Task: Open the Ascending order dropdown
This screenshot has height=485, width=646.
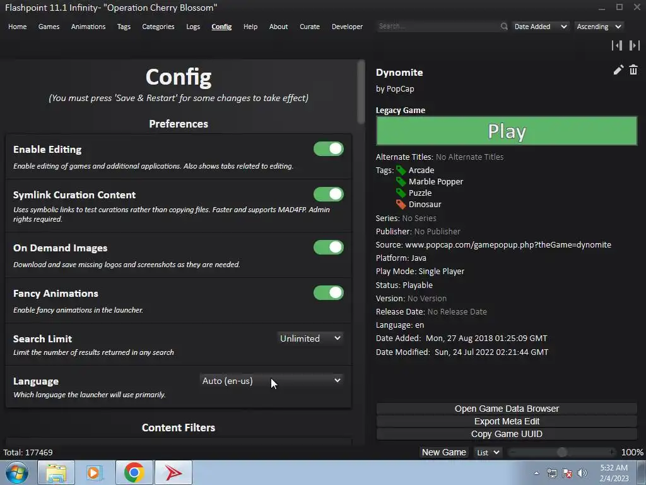Action: click(x=599, y=27)
